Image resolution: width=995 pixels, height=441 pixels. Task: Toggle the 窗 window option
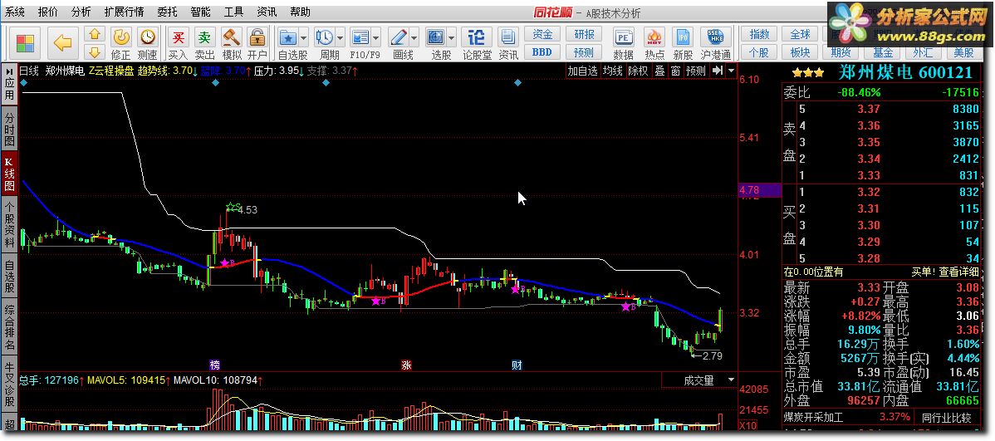[x=675, y=71]
